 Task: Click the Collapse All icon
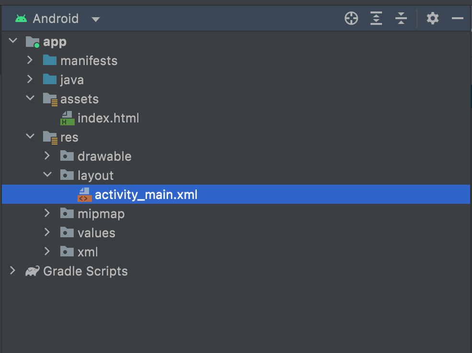(401, 18)
